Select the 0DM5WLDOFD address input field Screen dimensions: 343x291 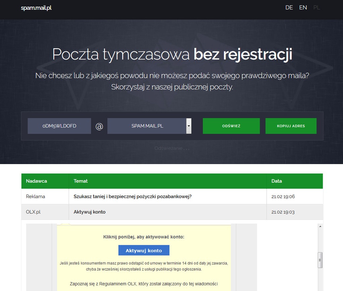point(59,126)
